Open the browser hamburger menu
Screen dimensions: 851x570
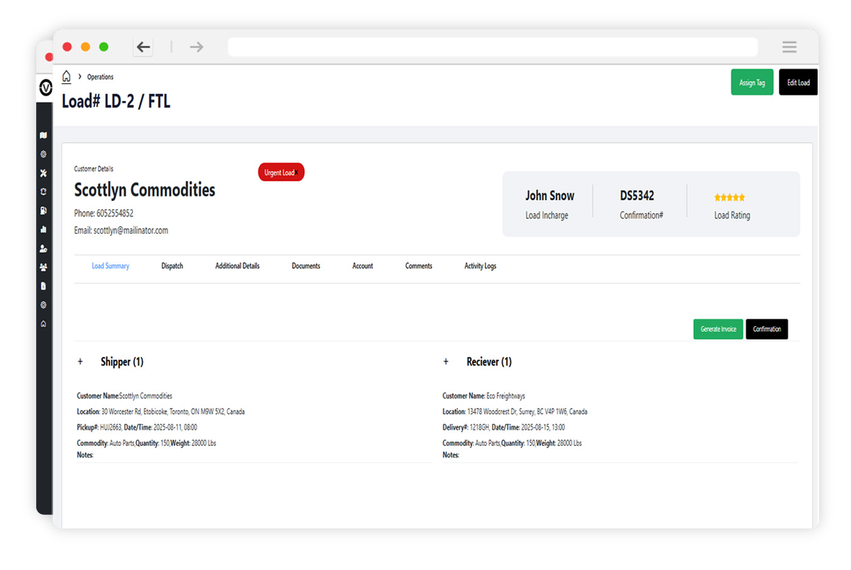pyautogui.click(x=789, y=47)
